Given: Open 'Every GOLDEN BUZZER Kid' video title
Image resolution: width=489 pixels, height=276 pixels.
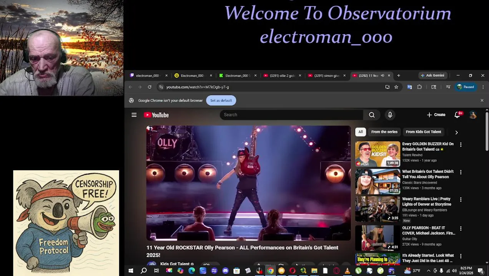Looking at the screenshot, I should 427,146.
